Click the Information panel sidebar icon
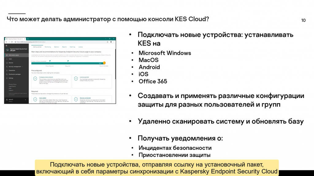The image size is (314, 176). 7,55
